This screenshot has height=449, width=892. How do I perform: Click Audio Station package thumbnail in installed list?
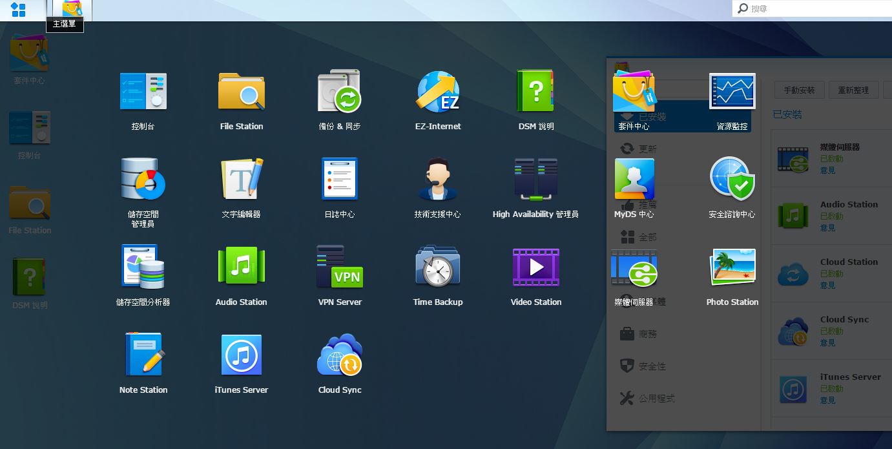point(793,216)
